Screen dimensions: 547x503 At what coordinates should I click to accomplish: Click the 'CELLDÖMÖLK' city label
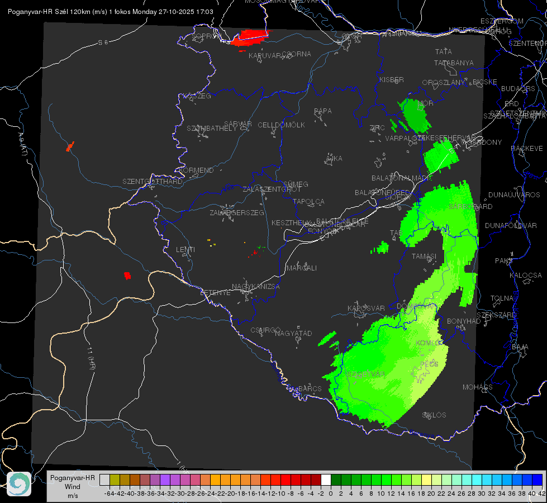[x=282, y=125]
